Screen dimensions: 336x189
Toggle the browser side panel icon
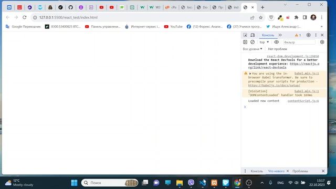point(304,17)
